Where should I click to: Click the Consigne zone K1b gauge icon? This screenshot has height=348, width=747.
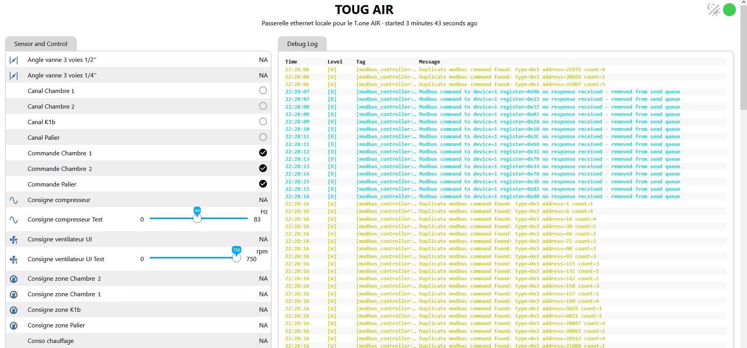pyautogui.click(x=14, y=310)
